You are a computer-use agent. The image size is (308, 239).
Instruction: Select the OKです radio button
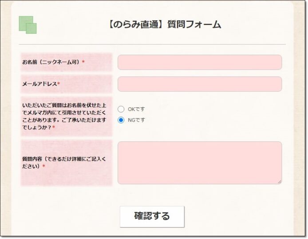pos(121,109)
